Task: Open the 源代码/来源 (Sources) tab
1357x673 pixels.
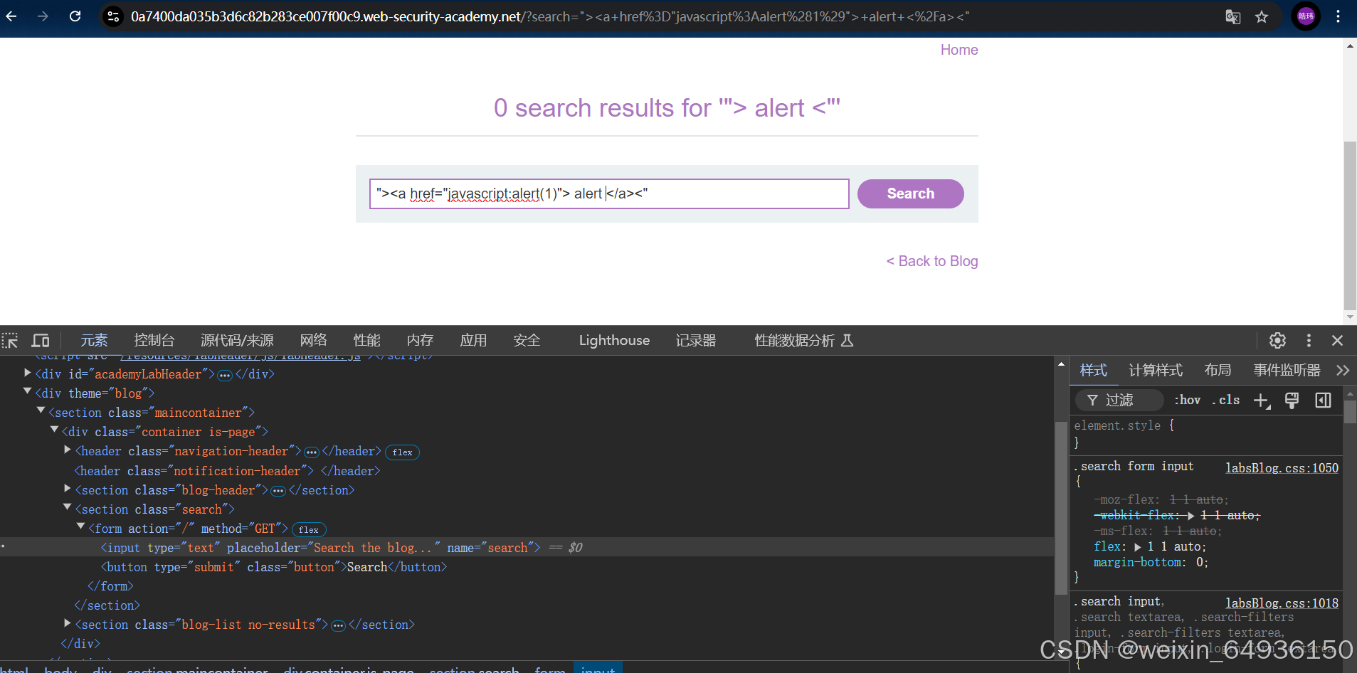Action: [x=237, y=341]
